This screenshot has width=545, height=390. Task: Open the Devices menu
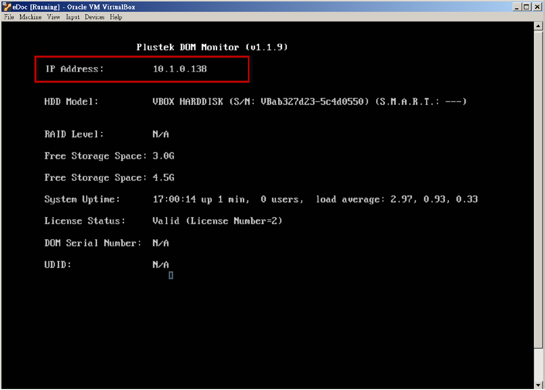tap(94, 17)
